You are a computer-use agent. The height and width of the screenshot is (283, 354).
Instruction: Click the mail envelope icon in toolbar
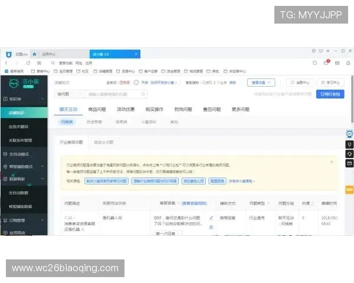tap(337, 63)
